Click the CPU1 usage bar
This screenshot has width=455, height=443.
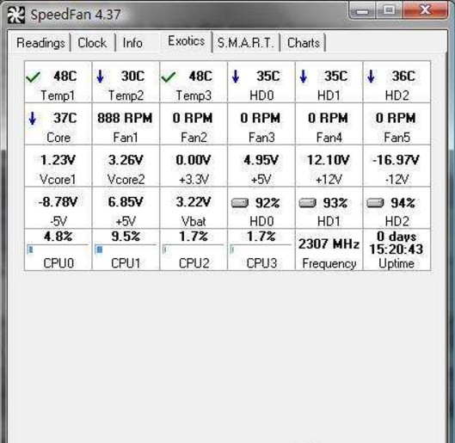point(126,249)
